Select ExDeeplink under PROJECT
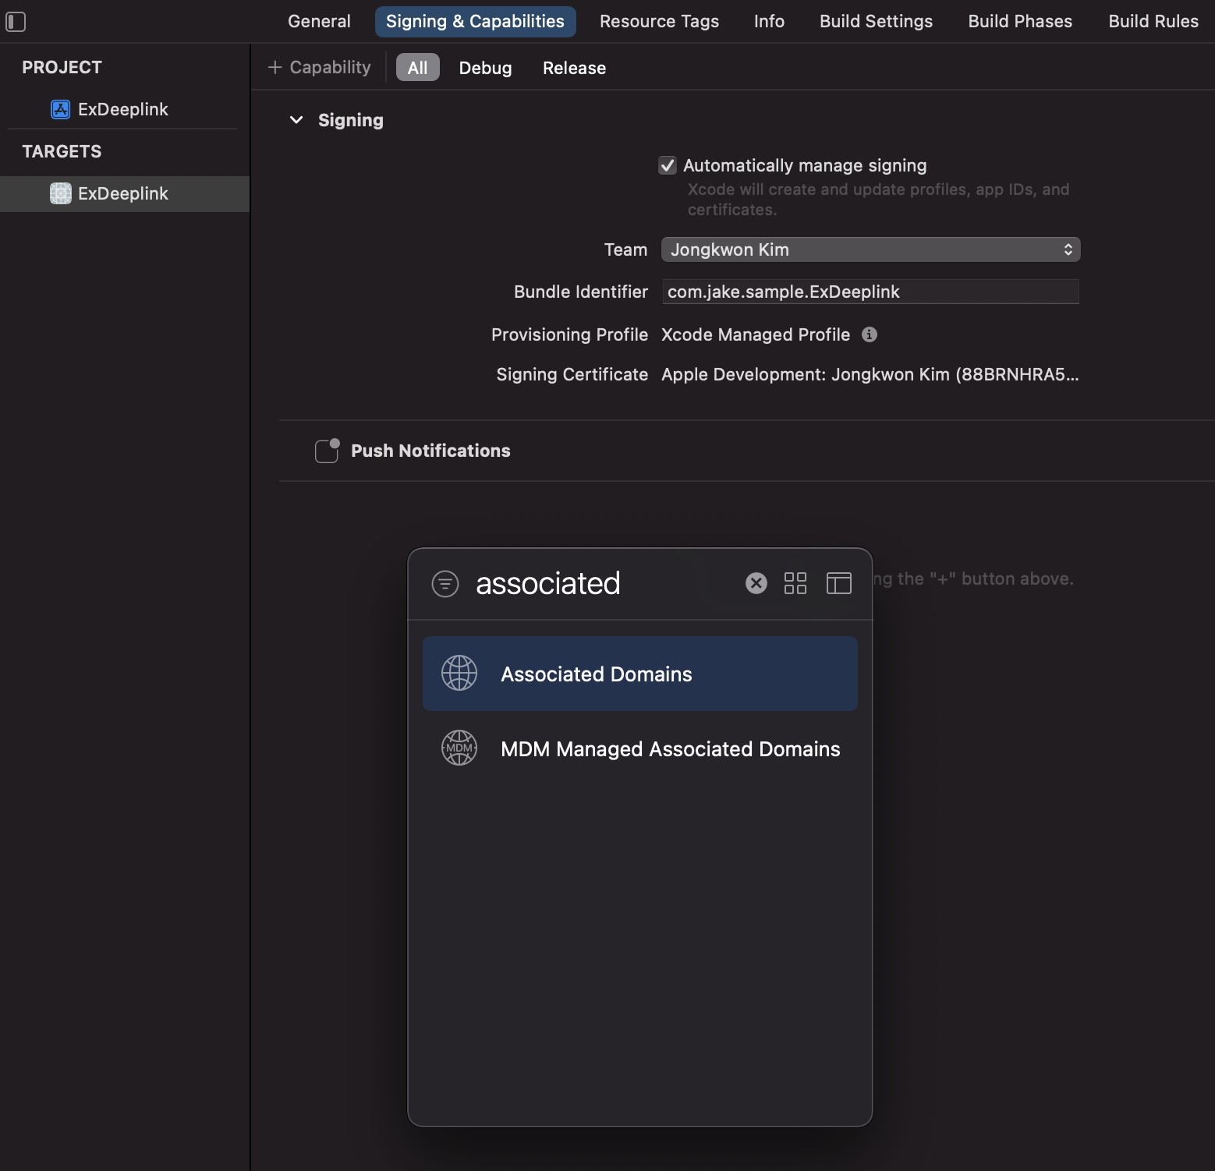This screenshot has width=1215, height=1171. tap(125, 109)
